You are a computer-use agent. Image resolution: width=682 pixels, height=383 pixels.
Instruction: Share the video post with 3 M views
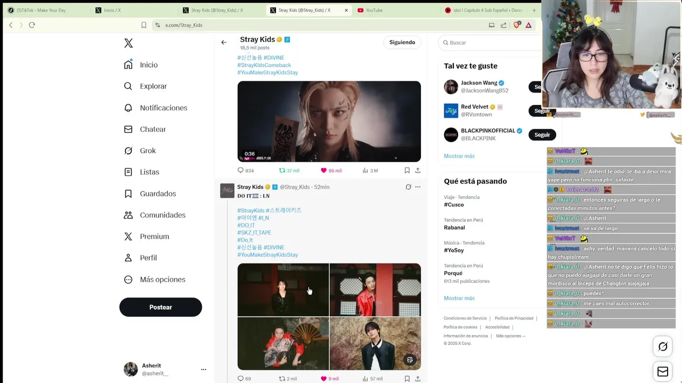(x=418, y=170)
